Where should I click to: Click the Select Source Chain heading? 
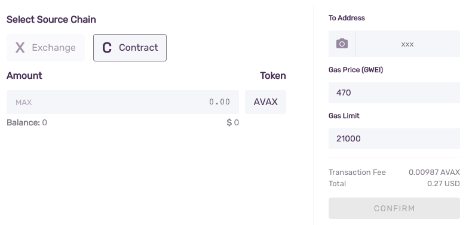(51, 20)
